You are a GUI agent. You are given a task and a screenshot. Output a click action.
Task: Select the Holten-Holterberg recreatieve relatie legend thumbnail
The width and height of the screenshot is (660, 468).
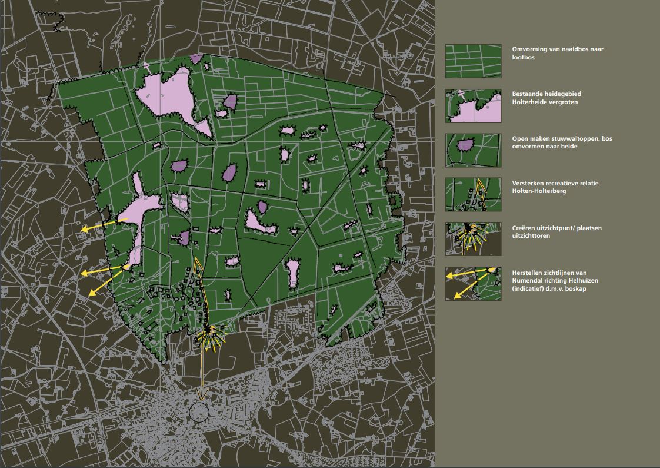click(473, 195)
